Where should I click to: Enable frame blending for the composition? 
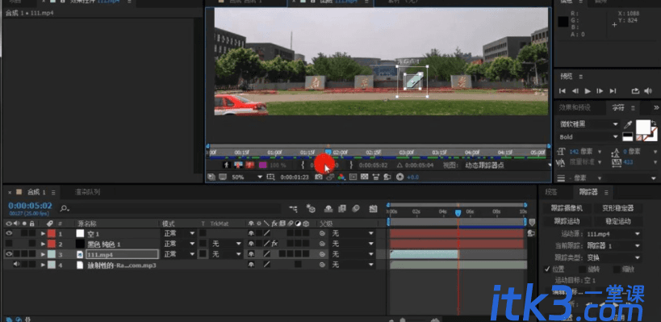(342, 208)
